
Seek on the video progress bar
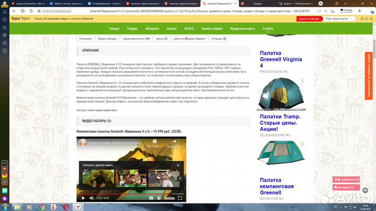131,193
